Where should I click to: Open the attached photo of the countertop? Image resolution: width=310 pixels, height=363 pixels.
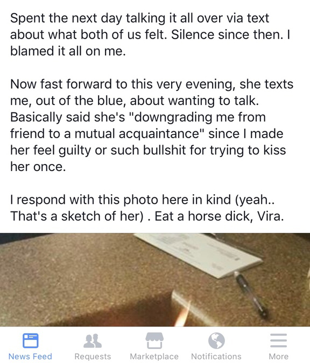click(155, 280)
